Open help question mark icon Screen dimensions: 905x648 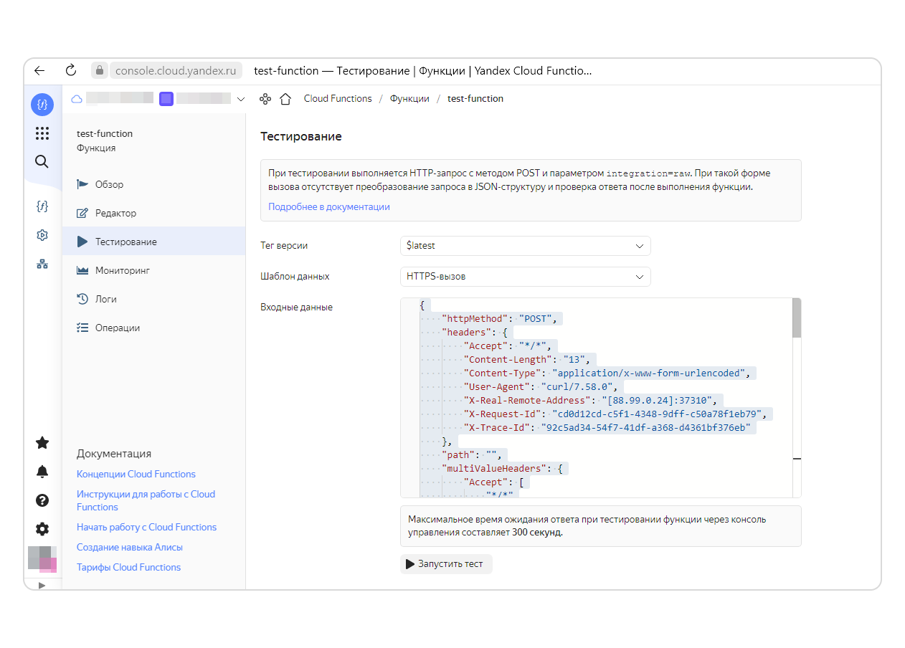(42, 500)
